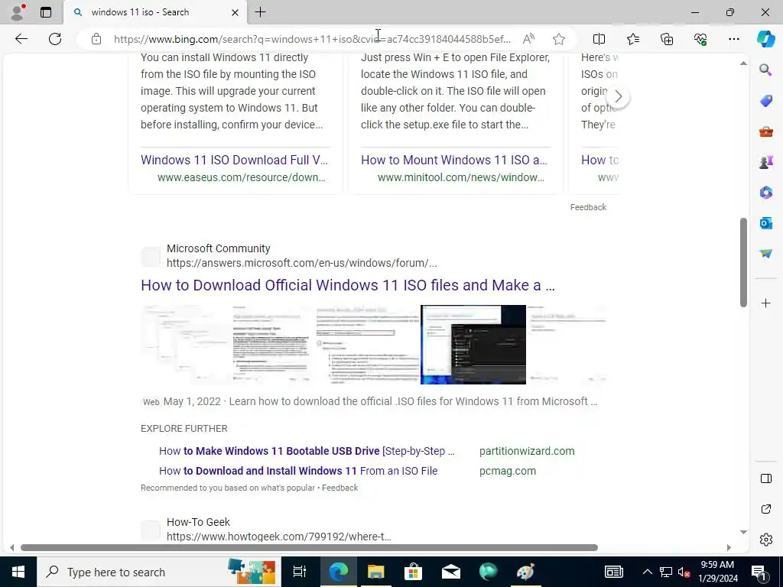This screenshot has height=587, width=783.
Task: Open sidebar Drop paper plane icon
Action: pyautogui.click(x=765, y=254)
